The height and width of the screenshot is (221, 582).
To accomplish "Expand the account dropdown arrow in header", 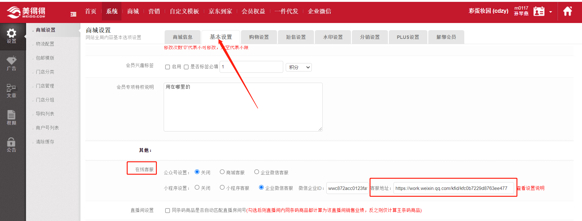I will click(551, 12).
